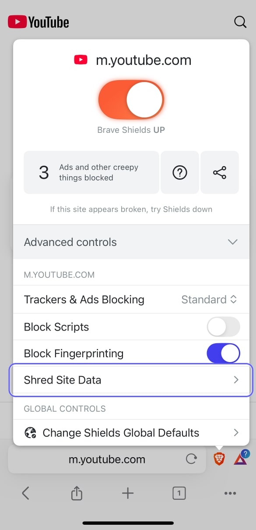Tap the YouTube search magnifier icon

coord(240,22)
